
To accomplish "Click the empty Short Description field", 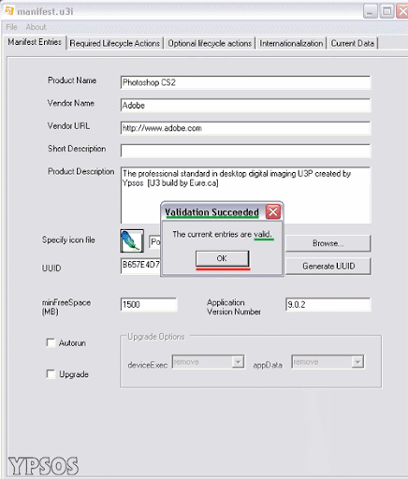I will coord(245,151).
